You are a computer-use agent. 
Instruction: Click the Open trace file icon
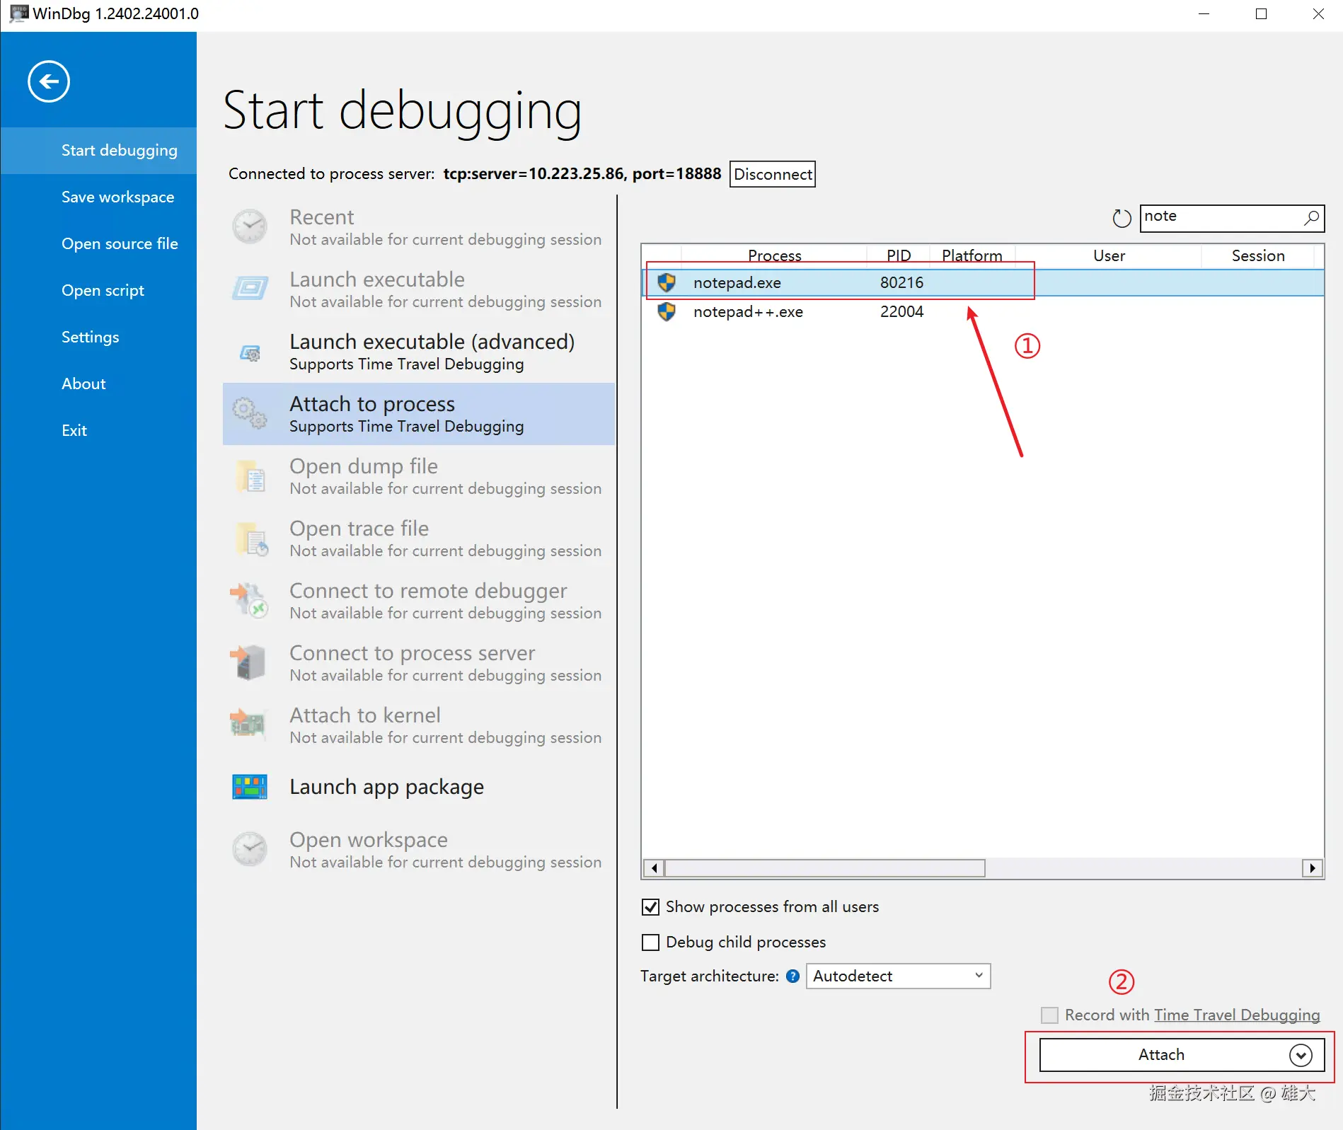pos(251,538)
